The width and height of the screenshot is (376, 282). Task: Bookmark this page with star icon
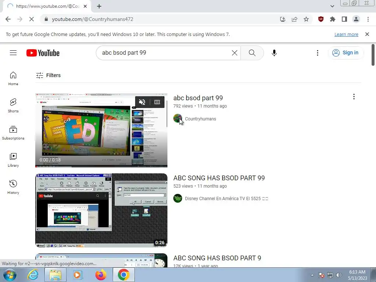click(306, 19)
